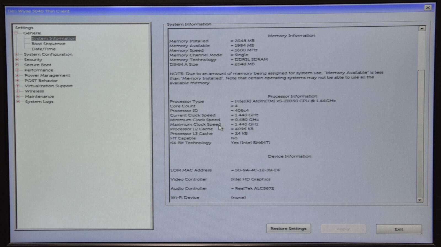Click the Device Information heading

coord(290,156)
